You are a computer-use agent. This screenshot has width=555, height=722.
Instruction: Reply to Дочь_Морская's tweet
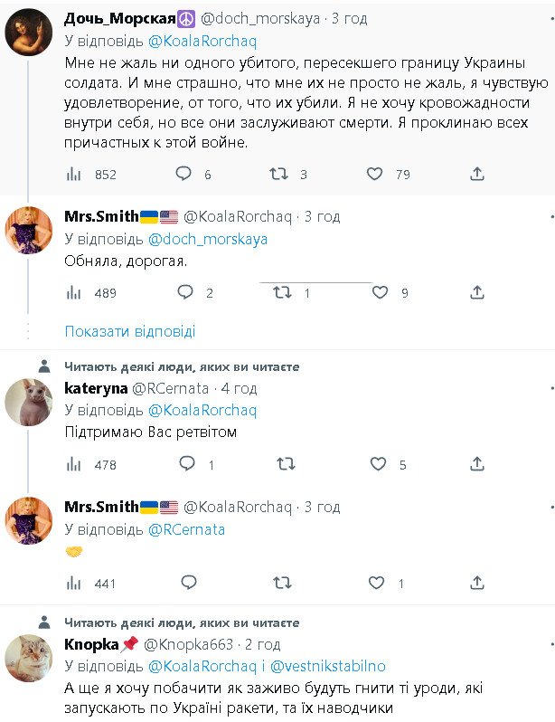184,174
